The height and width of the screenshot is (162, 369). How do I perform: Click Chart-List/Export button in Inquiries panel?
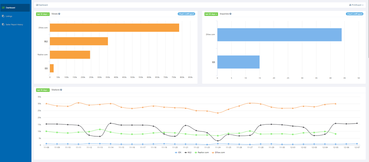355,14
